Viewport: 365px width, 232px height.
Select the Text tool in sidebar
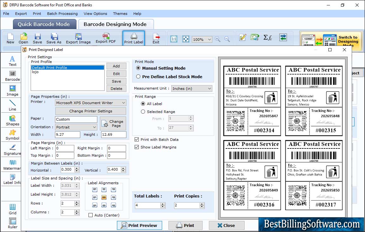[12, 61]
